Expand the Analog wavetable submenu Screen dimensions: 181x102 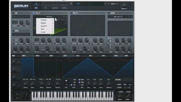coord(45,20)
